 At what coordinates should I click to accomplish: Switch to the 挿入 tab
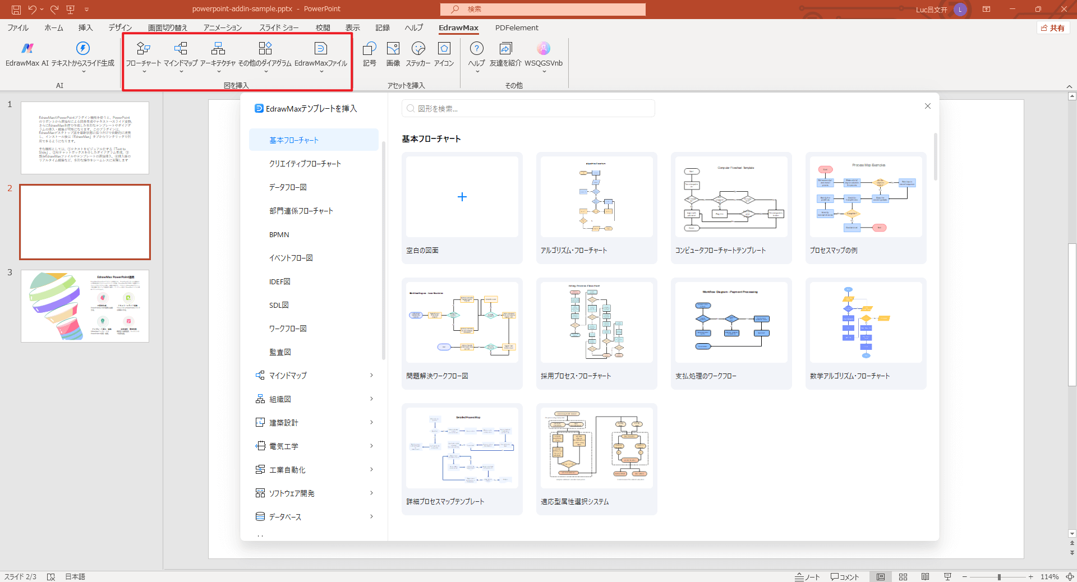tap(85, 27)
